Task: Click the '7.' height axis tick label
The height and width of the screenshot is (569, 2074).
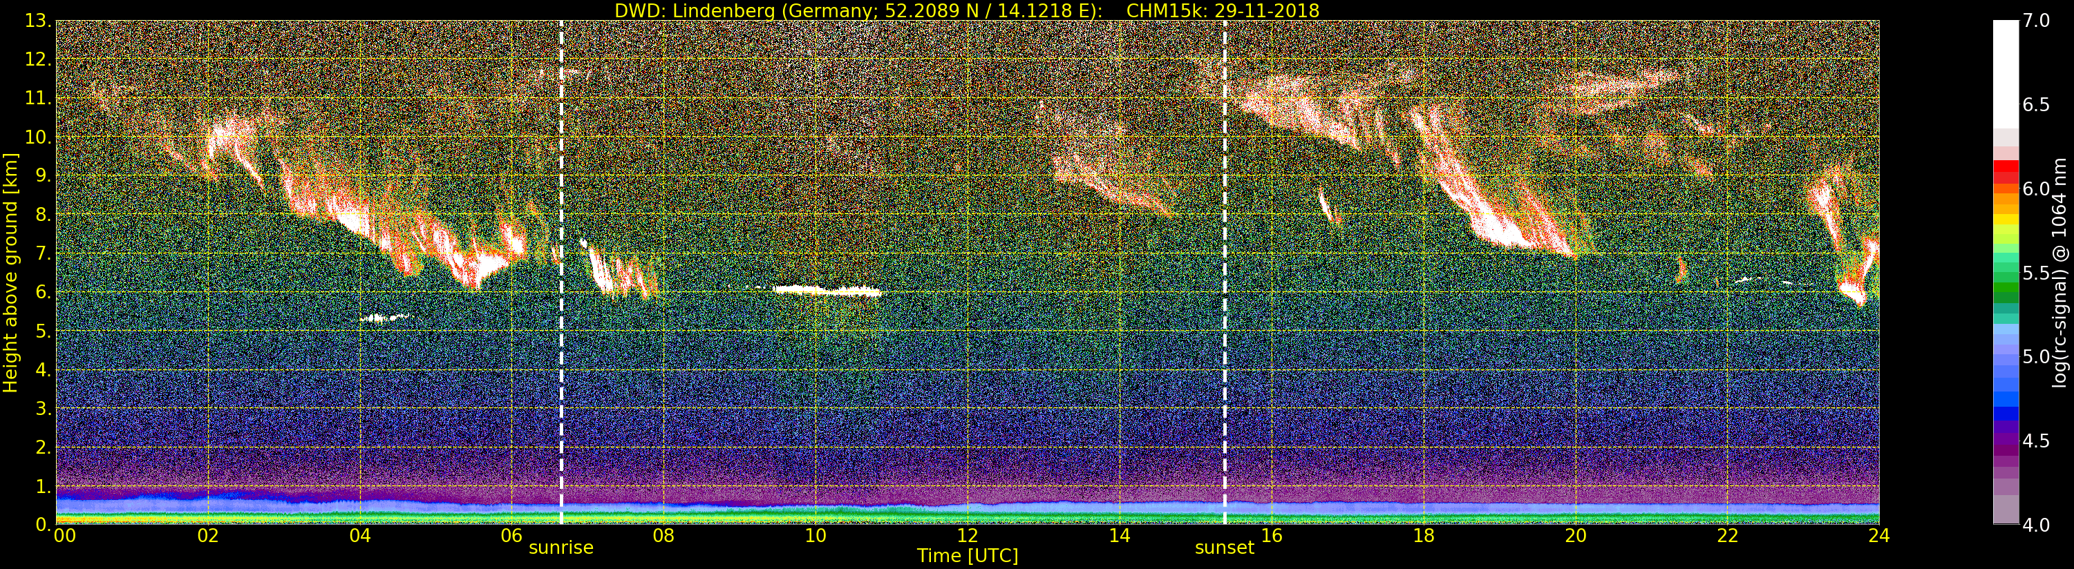Action: pyautogui.click(x=44, y=253)
